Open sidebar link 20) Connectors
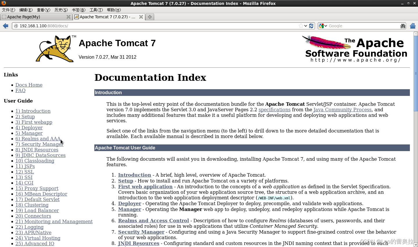The width and height of the screenshot is (418, 247). click(33, 216)
